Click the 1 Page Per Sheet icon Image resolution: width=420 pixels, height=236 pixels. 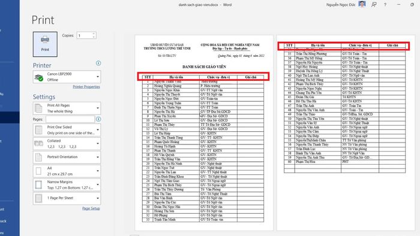(x=38, y=198)
